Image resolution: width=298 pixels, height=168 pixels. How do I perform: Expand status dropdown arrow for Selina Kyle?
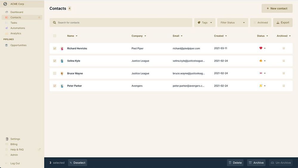[x=265, y=61]
